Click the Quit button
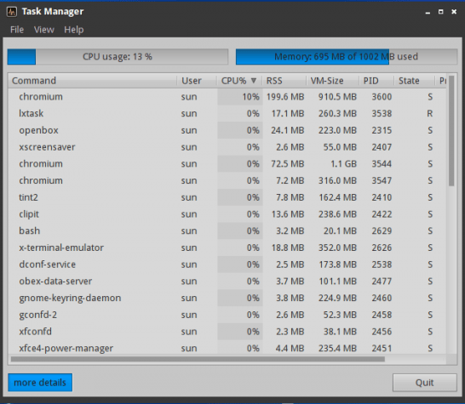 [x=425, y=383]
